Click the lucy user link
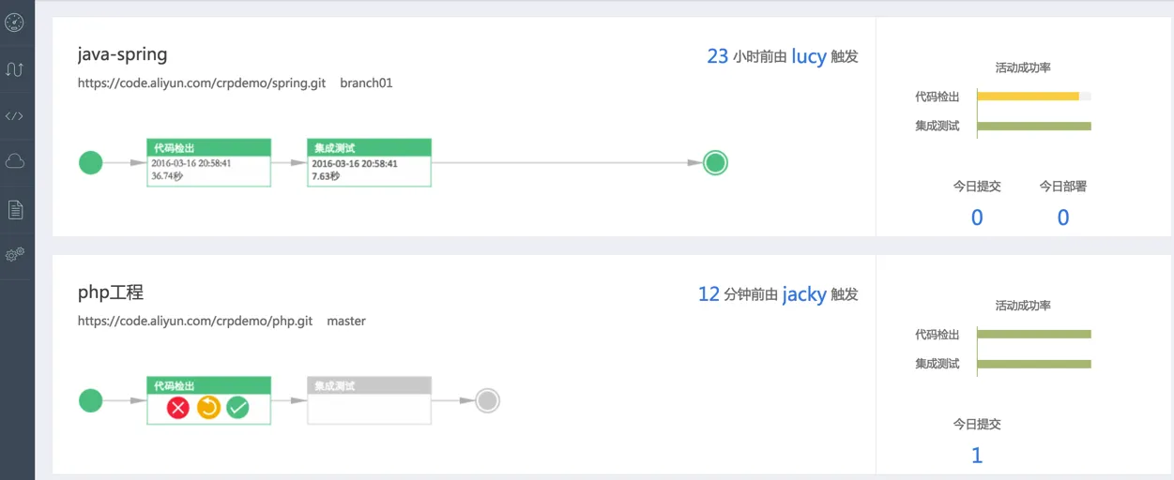The width and height of the screenshot is (1174, 480). click(809, 56)
